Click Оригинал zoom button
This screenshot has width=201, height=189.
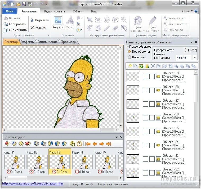[173, 30]
